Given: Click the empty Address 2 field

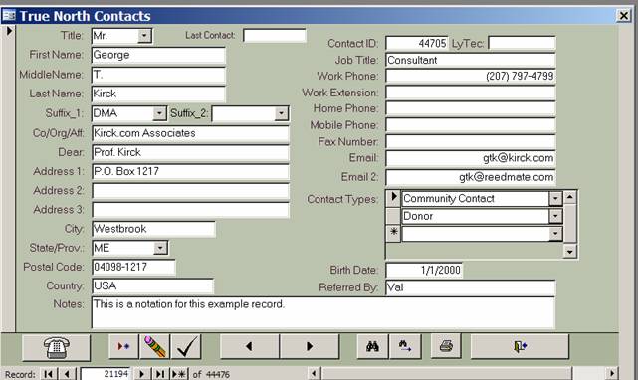Looking at the screenshot, I should click(x=190, y=191).
